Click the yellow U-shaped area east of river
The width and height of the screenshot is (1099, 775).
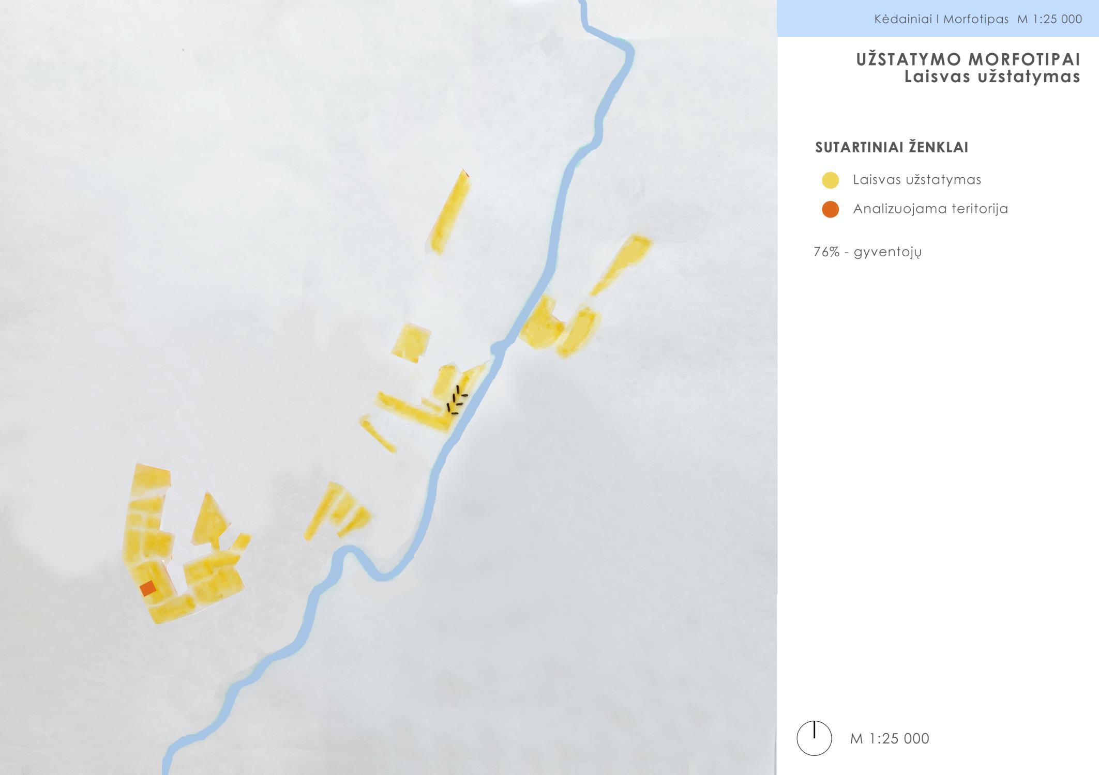[561, 328]
